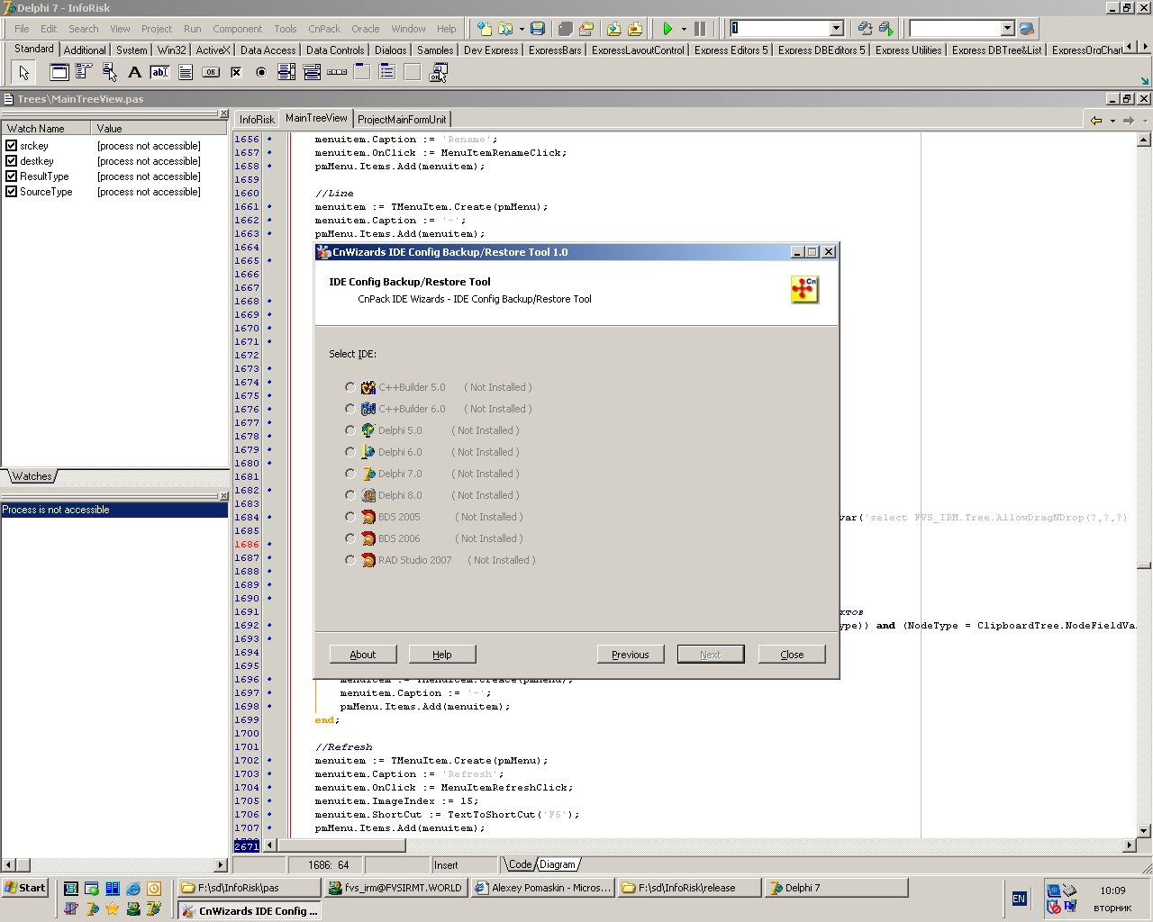Viewport: 1153px width, 922px height.
Task: Select the Frames component icon
Action: click(x=59, y=72)
